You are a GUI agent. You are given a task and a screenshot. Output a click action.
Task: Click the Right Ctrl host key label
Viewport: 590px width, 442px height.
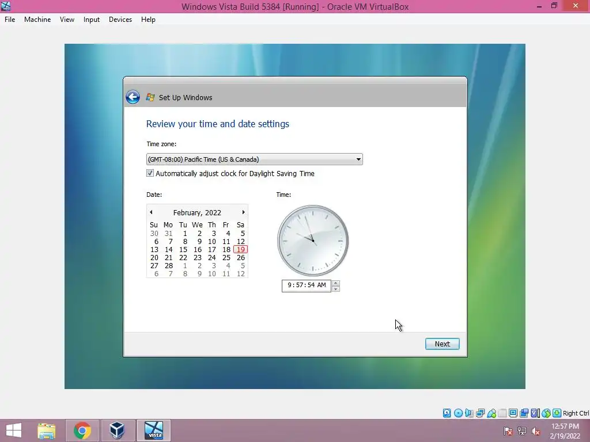(576, 413)
